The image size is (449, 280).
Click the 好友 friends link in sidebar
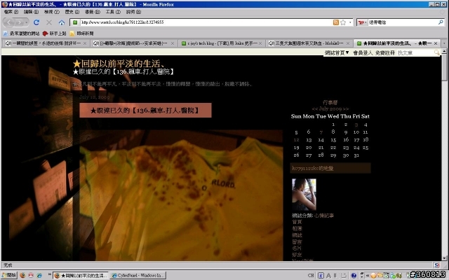(297, 255)
